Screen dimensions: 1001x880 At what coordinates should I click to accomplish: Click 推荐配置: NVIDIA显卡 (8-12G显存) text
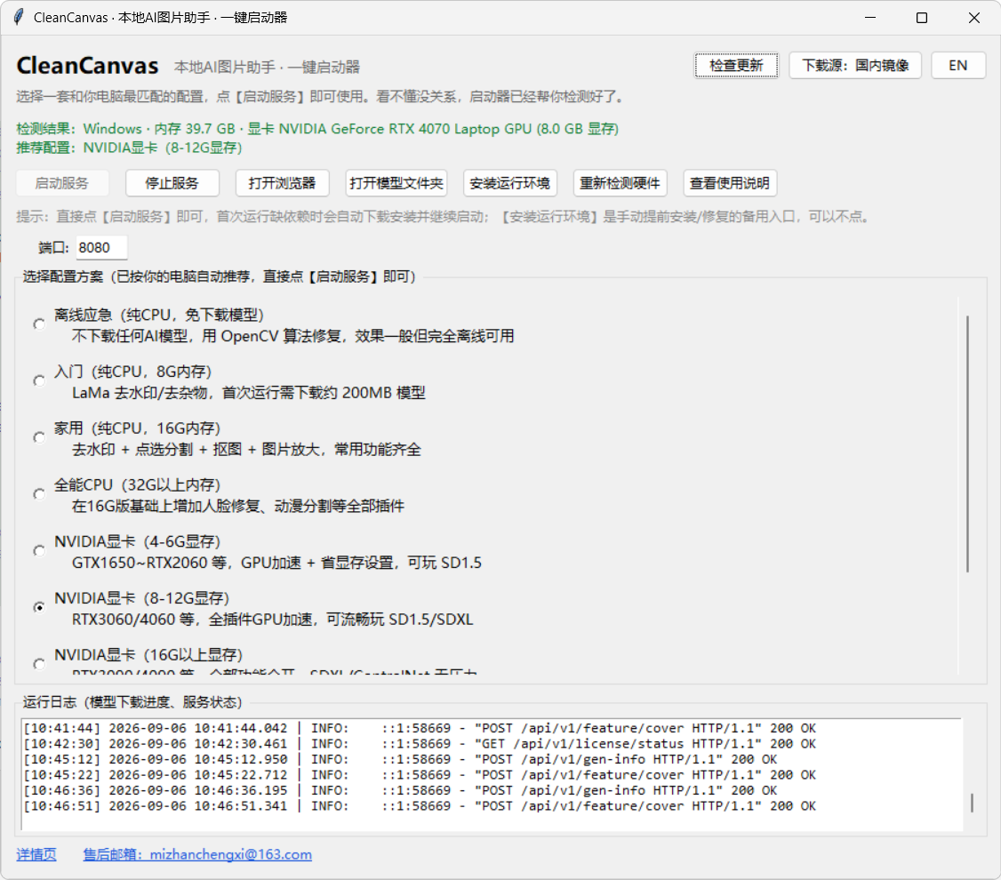pyautogui.click(x=129, y=148)
